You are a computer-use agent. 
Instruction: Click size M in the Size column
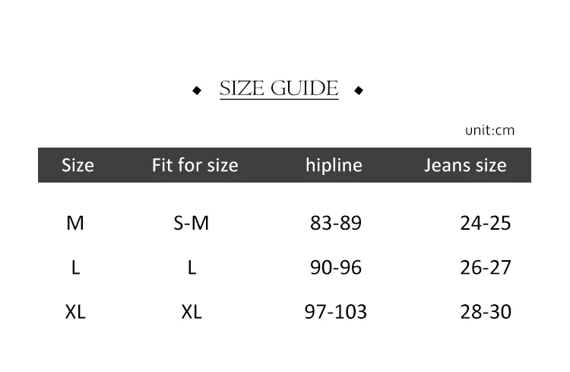(75, 223)
